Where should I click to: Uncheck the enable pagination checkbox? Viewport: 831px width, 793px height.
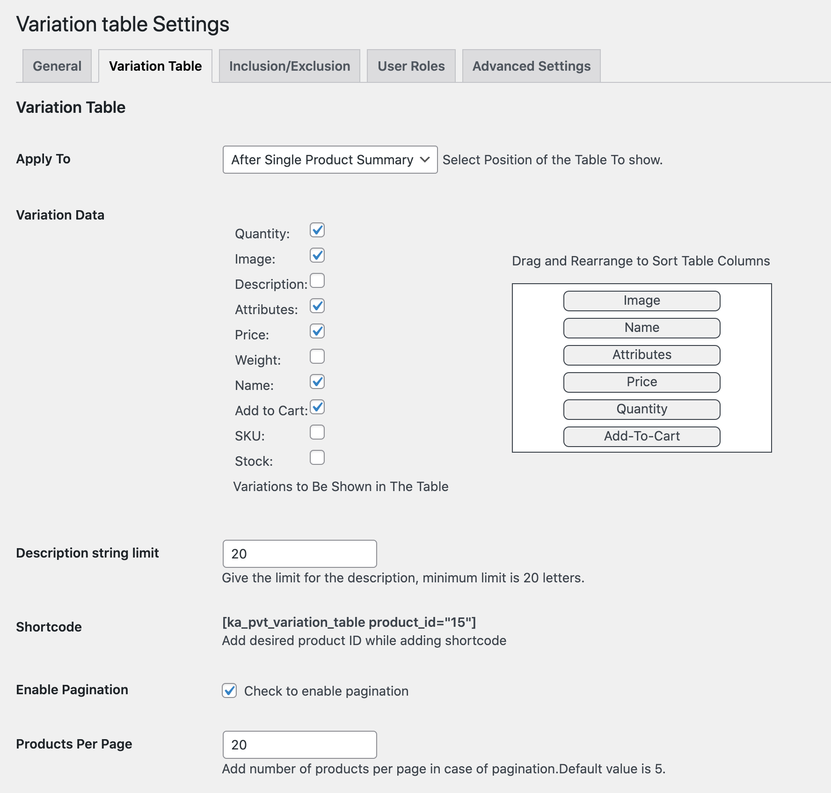pos(229,690)
